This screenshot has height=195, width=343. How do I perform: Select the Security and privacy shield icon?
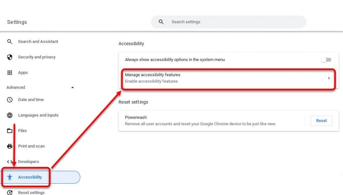[9, 57]
